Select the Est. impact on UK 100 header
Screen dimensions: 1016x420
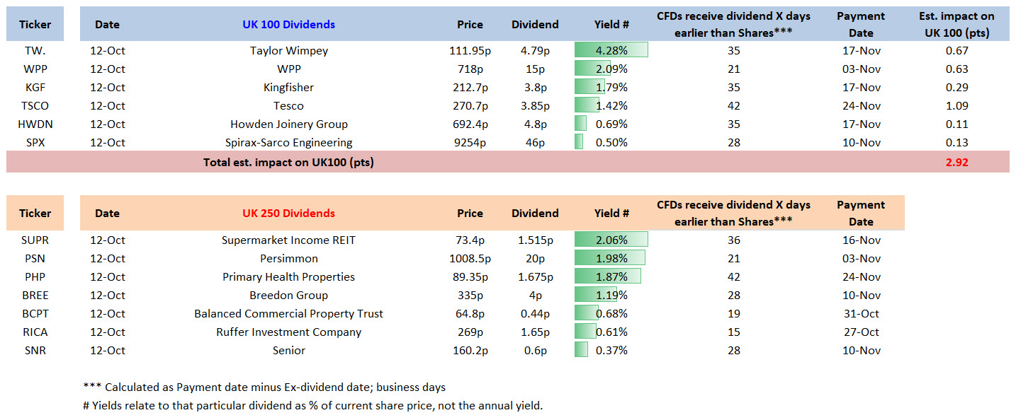[956, 25]
